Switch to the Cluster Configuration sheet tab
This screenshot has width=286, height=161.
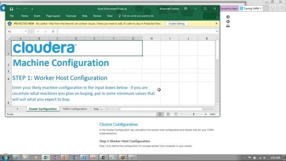(43, 109)
